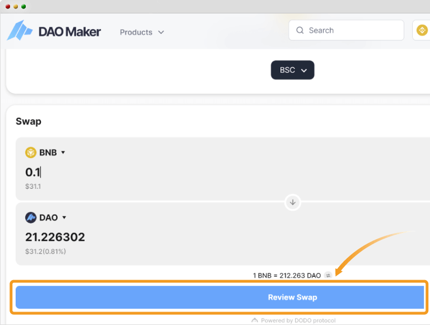The height and width of the screenshot is (325, 430).
Task: Click the BNB coin icon
Action: [31, 152]
